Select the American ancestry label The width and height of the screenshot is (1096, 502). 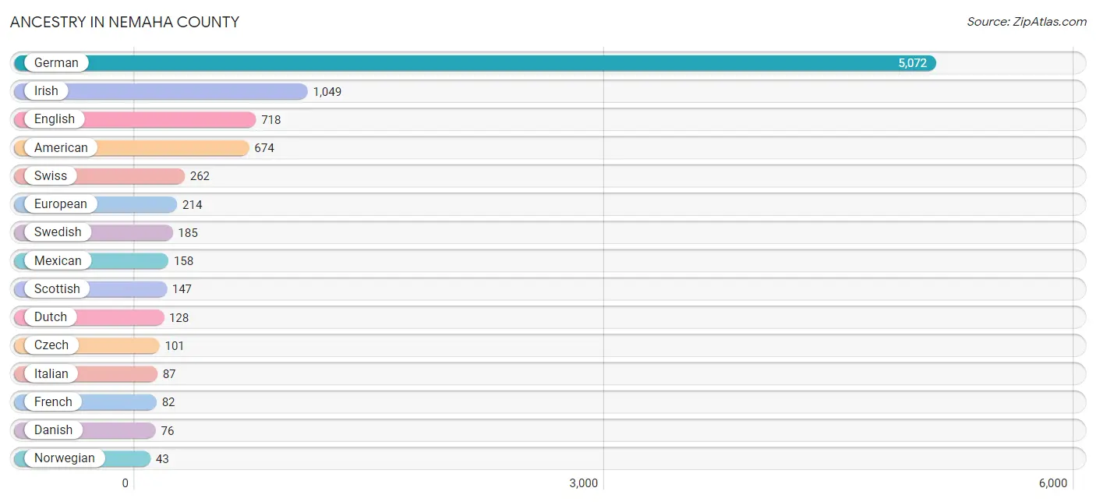click(61, 147)
